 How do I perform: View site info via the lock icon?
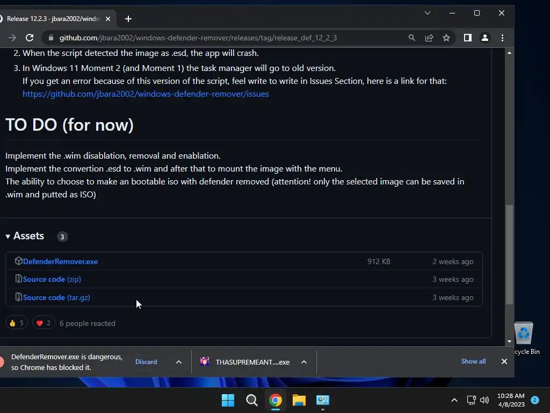[51, 38]
